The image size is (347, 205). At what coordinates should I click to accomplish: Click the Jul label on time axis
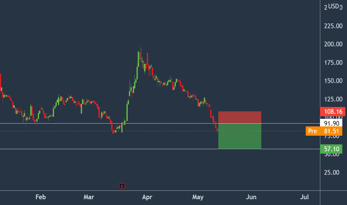[305, 197]
